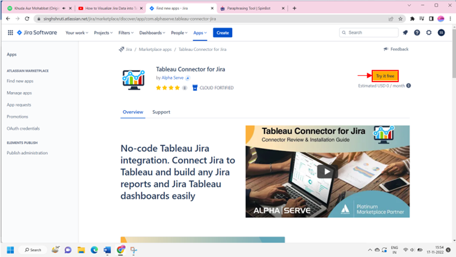This screenshot has height=257, width=456.
Task: Select Promotions in sidebar
Action: point(18,117)
